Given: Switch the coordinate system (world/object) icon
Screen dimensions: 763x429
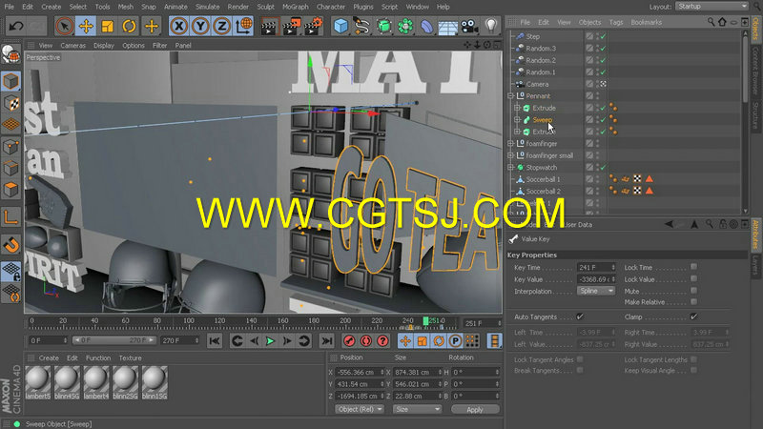Looking at the screenshot, I should tap(243, 26).
